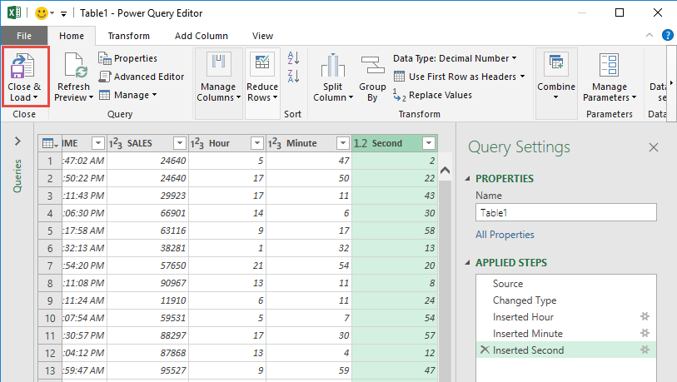Switch to the Add Column tab
677x382 pixels.
(x=202, y=36)
